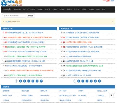Click the MP4 电影 play-circle site logo

[11, 3]
